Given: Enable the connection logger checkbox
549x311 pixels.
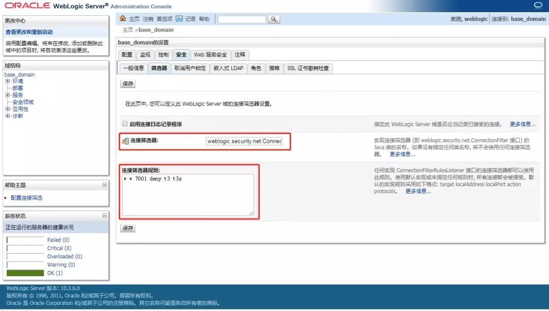Looking at the screenshot, I should [x=125, y=123].
